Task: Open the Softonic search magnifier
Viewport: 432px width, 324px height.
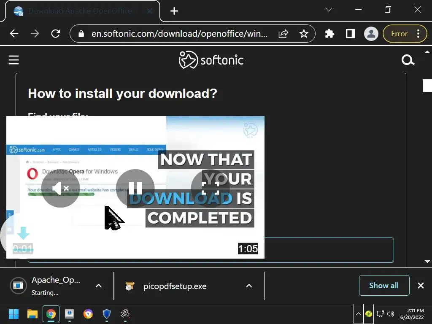Action: [x=408, y=60]
